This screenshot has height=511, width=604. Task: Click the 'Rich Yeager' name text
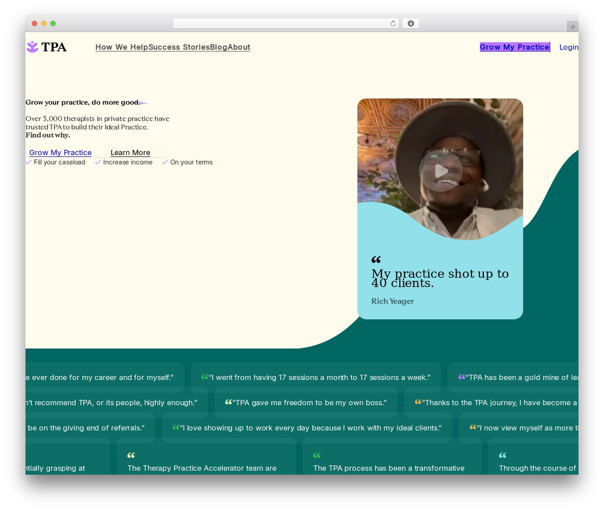point(393,301)
